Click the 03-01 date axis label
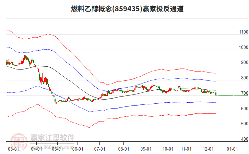The height and width of the screenshot is (154, 249). (13, 149)
